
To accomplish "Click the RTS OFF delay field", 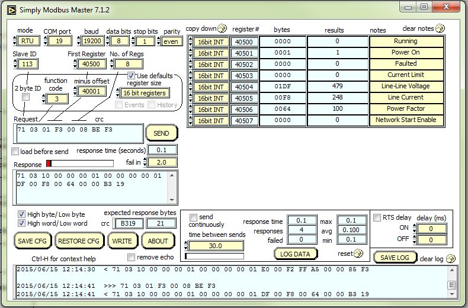I will tap(431, 240).
